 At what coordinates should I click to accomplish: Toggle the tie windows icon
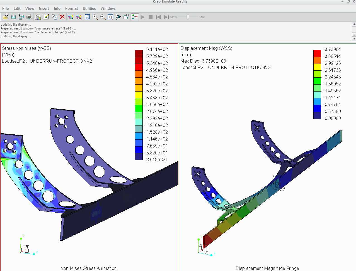[135, 17]
